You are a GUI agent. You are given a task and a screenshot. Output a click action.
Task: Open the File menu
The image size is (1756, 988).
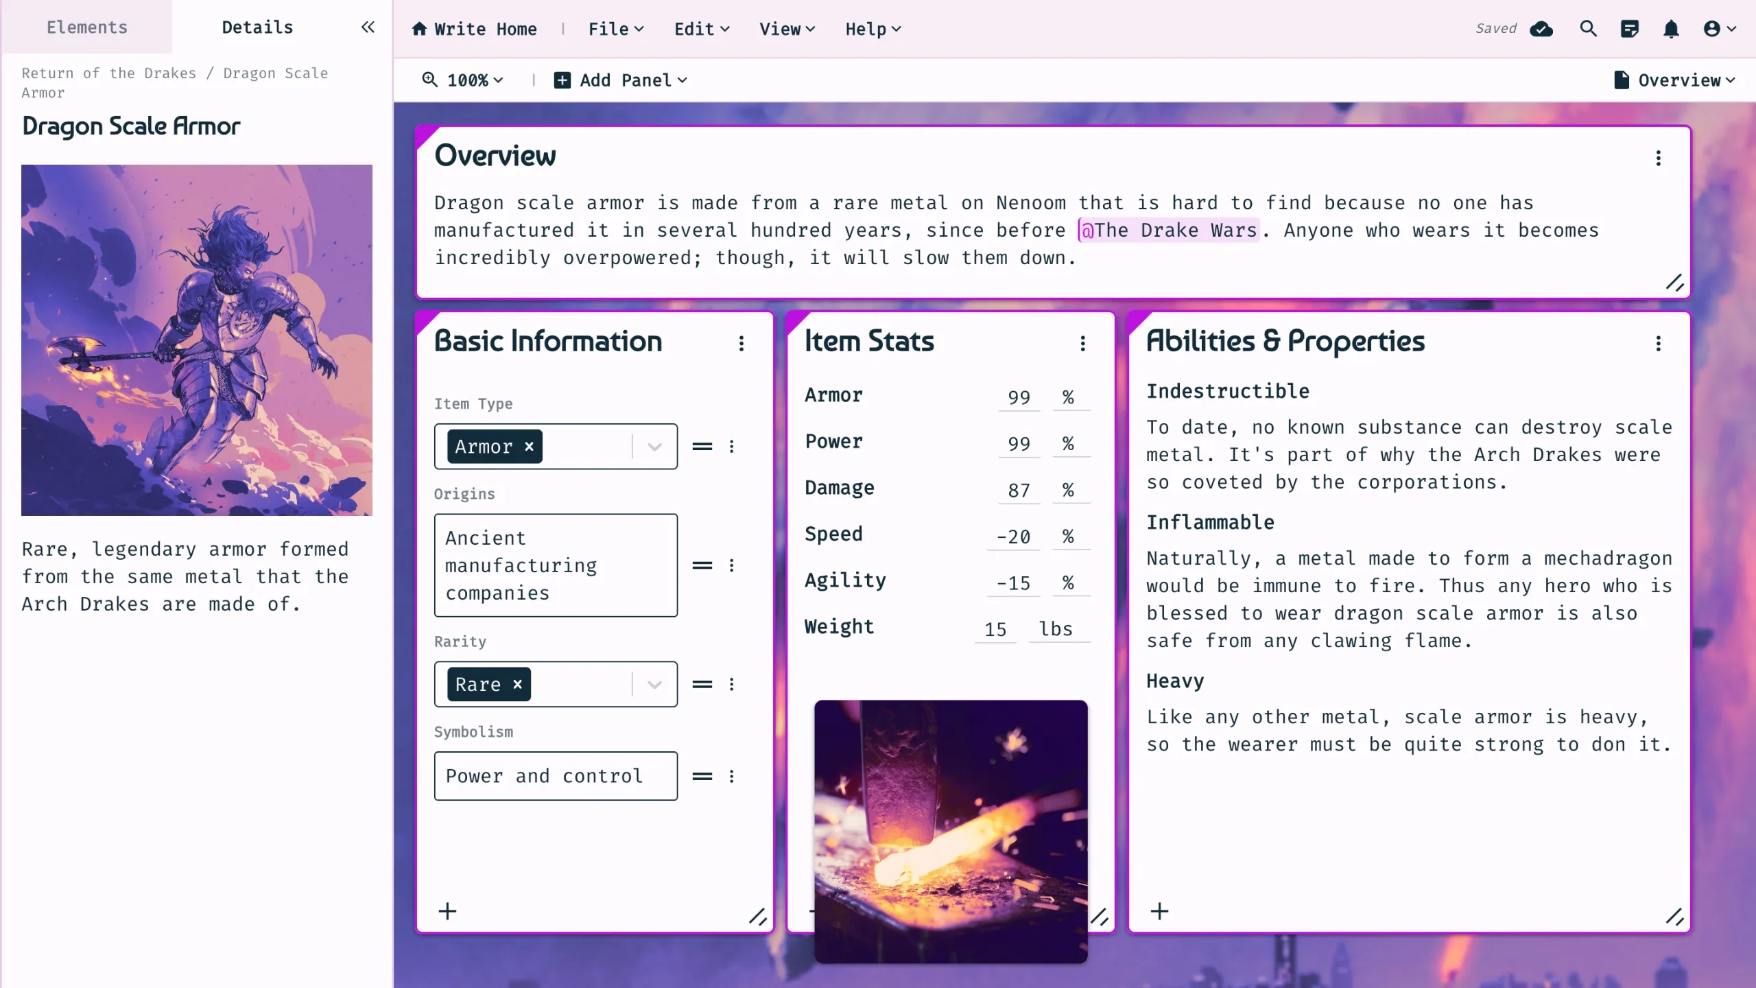pos(615,29)
